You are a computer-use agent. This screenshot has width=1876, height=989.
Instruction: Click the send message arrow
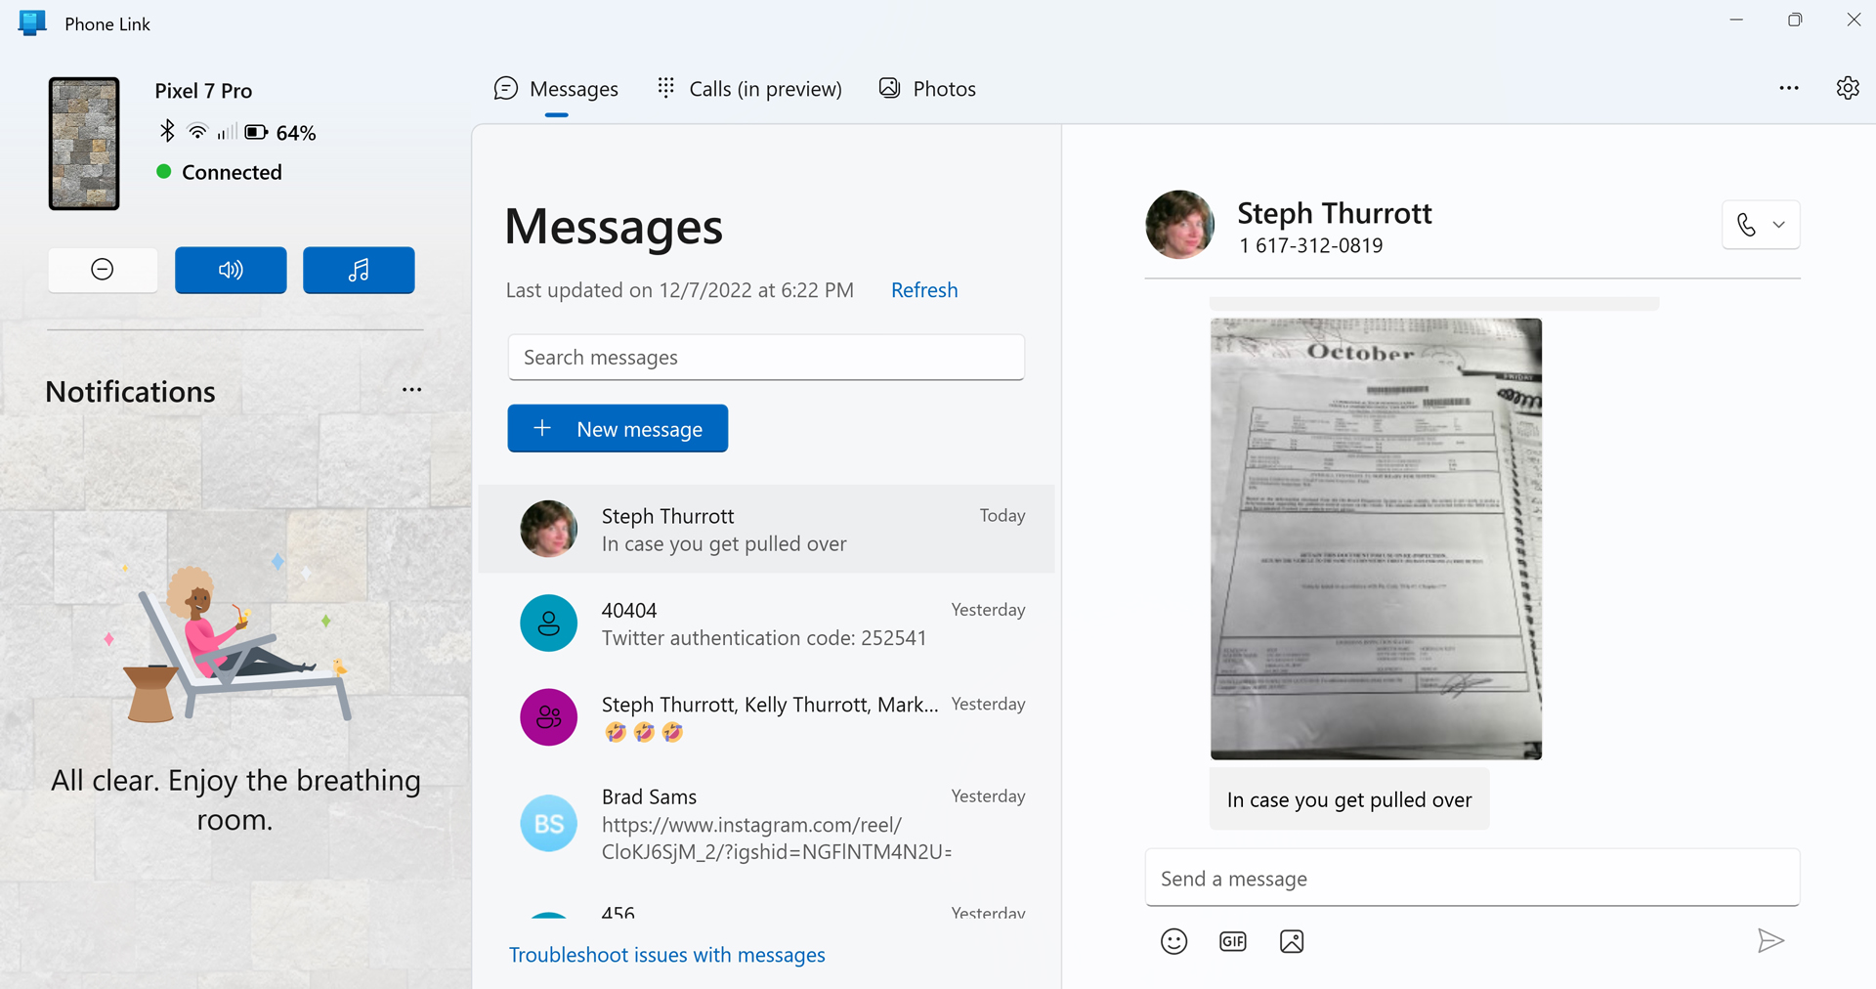coord(1770,941)
